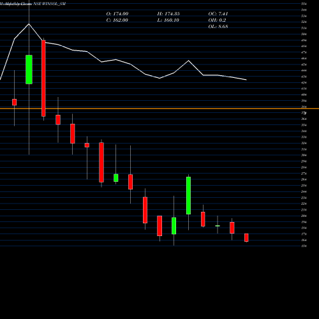Click the "OL: 8.68" readout
Image resolution: width=319 pixels, height=319 pixels.
(x=218, y=27)
